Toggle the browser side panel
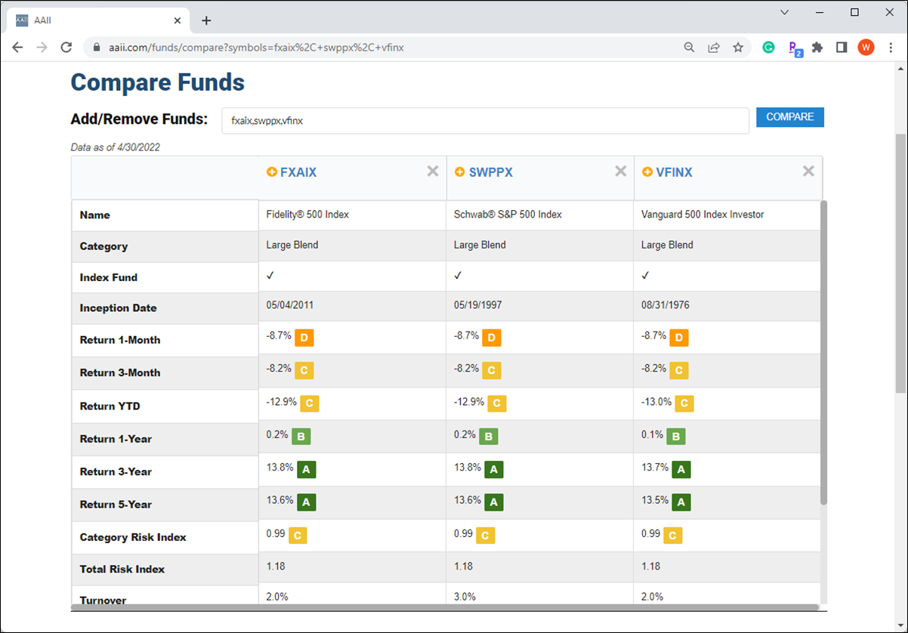Screen dimensions: 908x633 point(842,48)
